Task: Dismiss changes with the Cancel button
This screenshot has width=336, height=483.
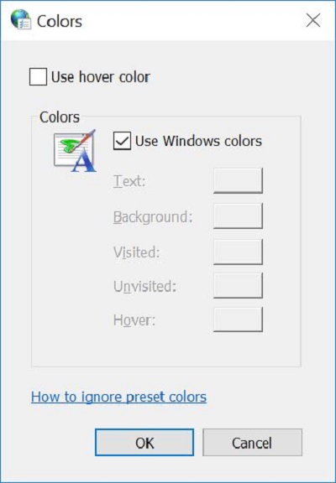Action: click(252, 443)
